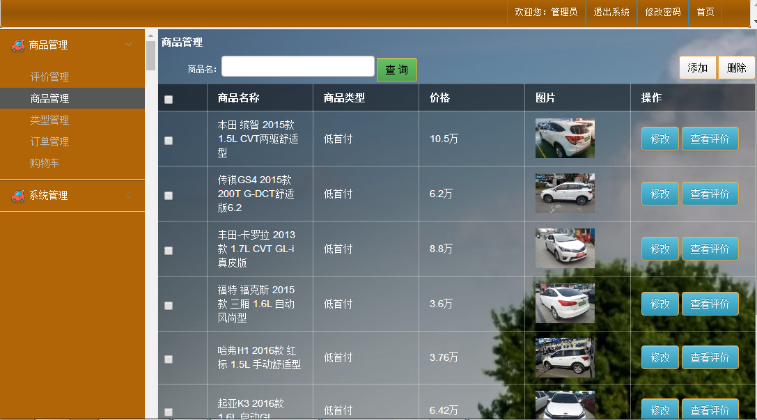757x420 pixels.
Task: Click the car icon beside 商品管理 sidebar header
Action: (18, 45)
